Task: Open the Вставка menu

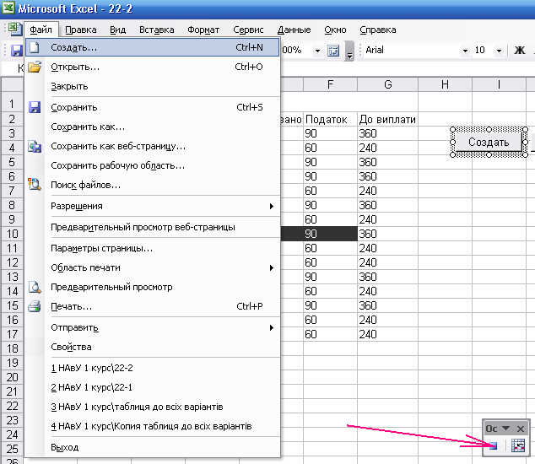Action: [x=157, y=30]
